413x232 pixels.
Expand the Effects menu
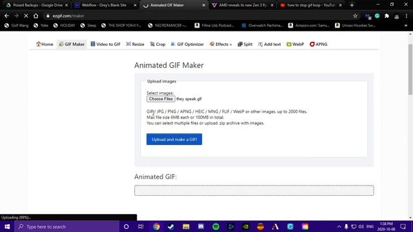click(x=221, y=44)
